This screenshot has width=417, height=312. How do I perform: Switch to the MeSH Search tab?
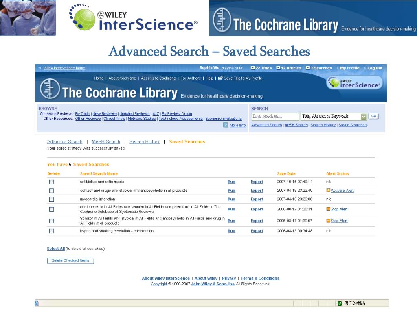(106, 142)
